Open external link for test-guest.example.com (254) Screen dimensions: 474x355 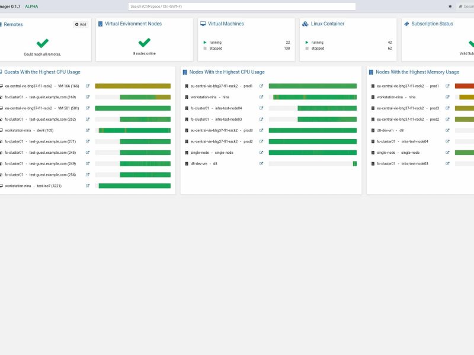(x=88, y=175)
